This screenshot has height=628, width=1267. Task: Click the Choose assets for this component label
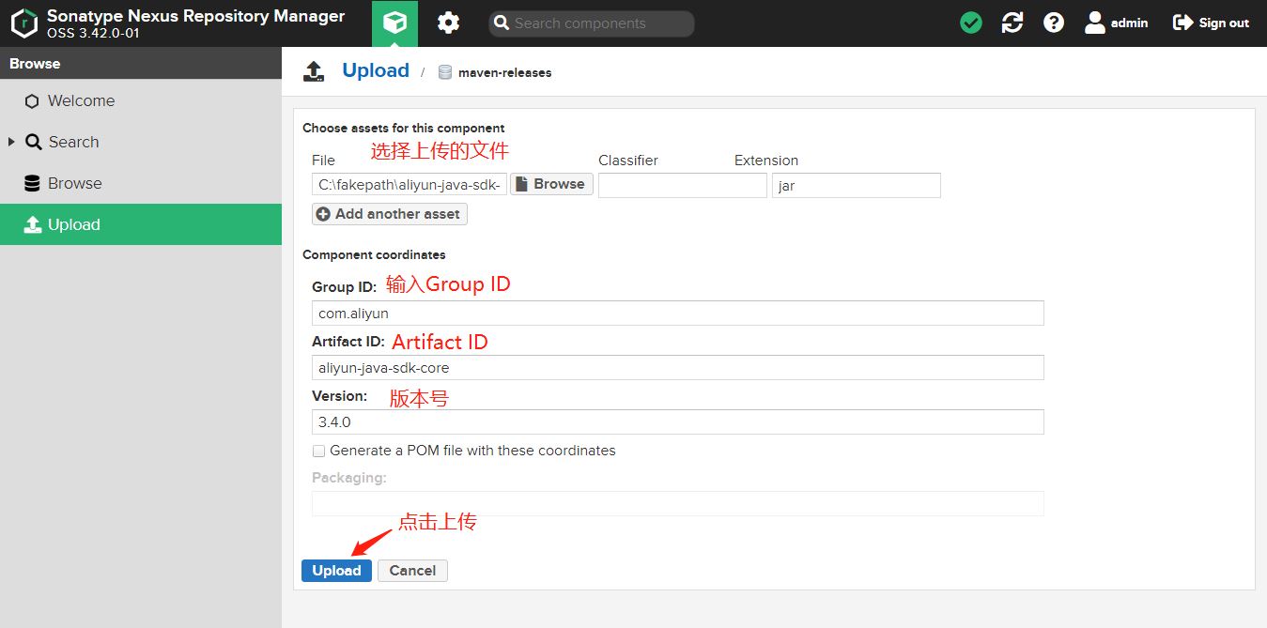click(x=403, y=128)
